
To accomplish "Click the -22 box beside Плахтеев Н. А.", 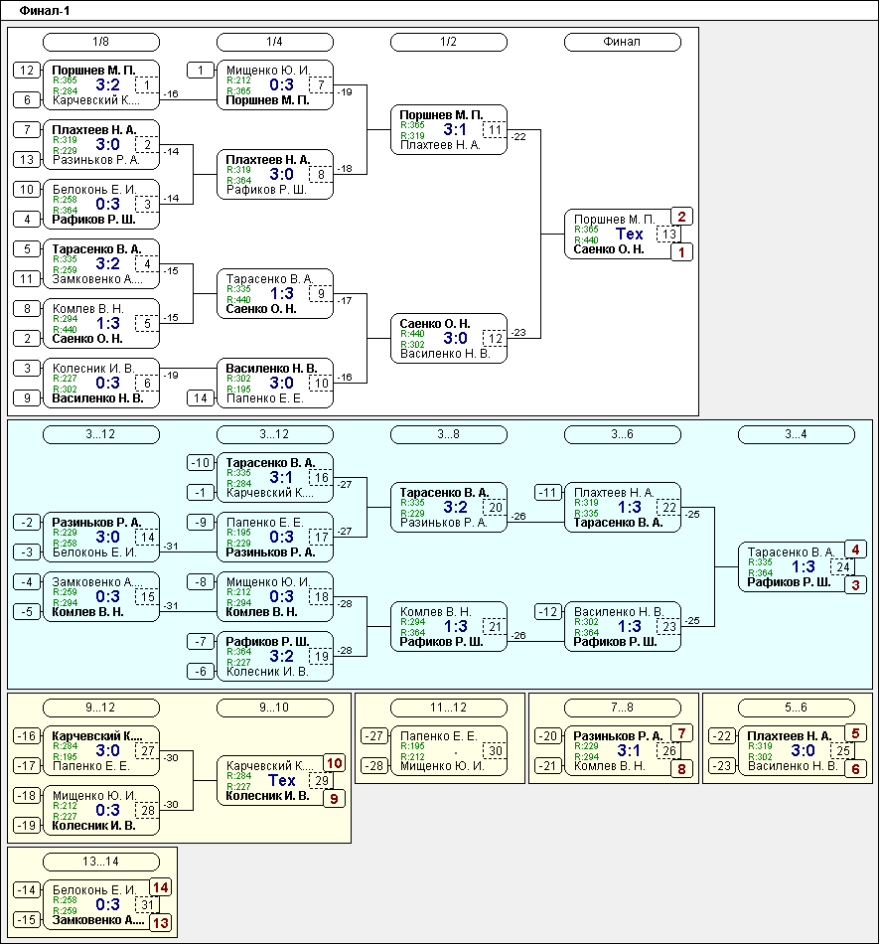I will pos(721,736).
